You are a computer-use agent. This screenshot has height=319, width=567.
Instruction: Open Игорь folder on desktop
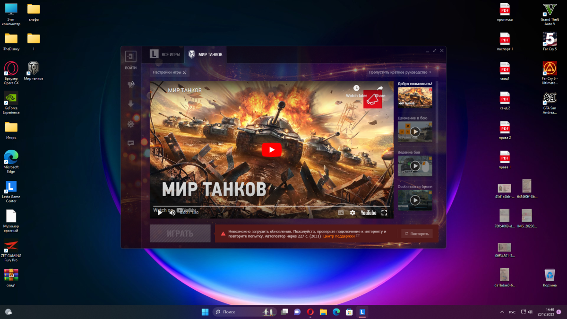[x=11, y=130]
